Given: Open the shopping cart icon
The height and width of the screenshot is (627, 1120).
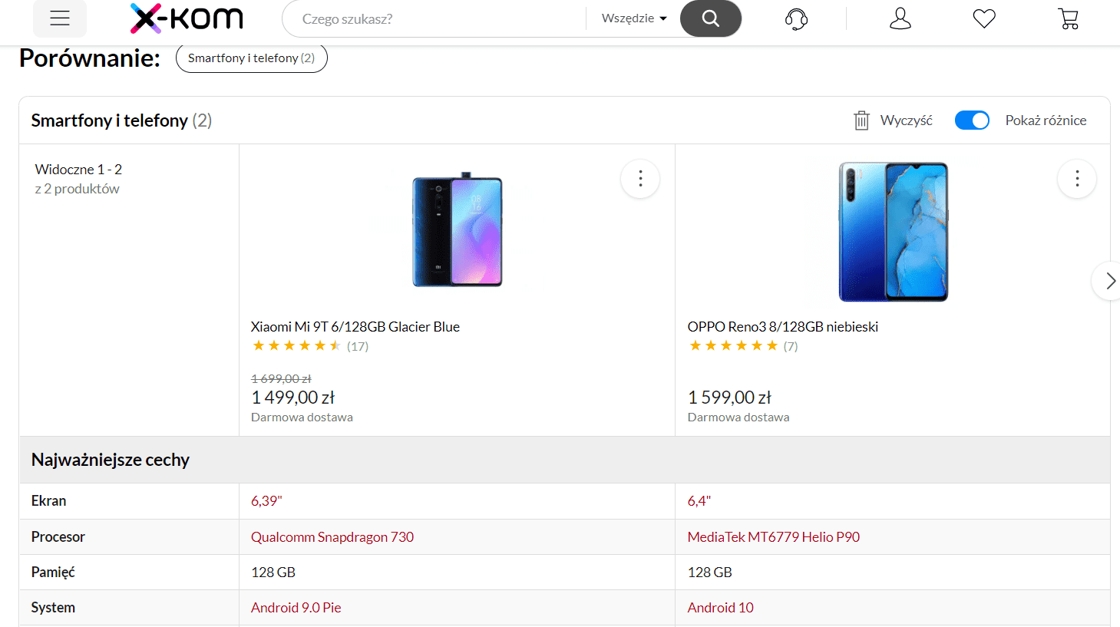Looking at the screenshot, I should pos(1068,18).
